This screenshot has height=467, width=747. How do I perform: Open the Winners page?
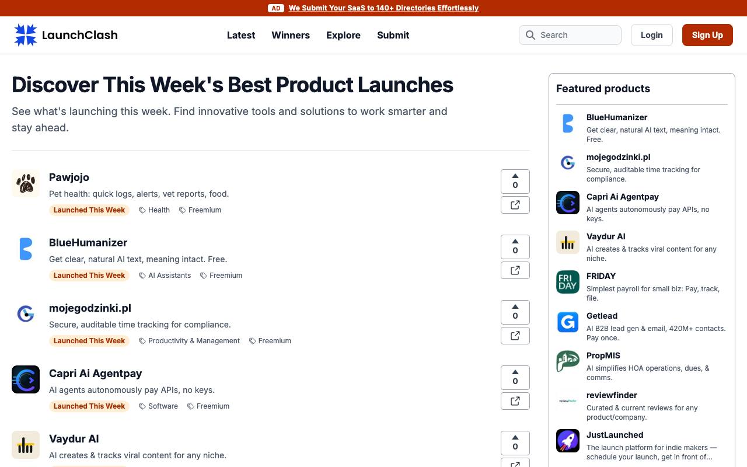(291, 35)
